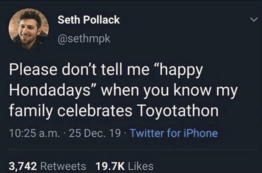
Task: Click Seth Pollack's profile picture
Action: tap(29, 28)
